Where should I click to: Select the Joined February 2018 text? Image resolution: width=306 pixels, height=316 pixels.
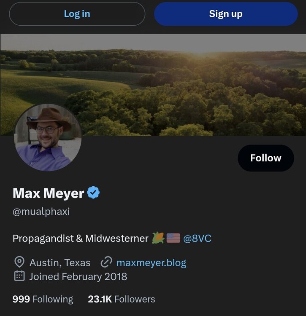pos(78,277)
